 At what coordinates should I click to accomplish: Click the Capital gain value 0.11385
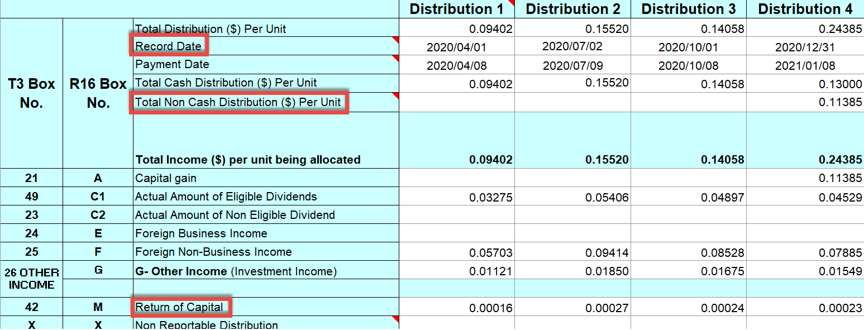(840, 179)
